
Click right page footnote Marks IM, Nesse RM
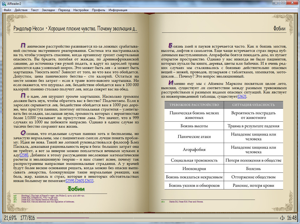point(186,202)
